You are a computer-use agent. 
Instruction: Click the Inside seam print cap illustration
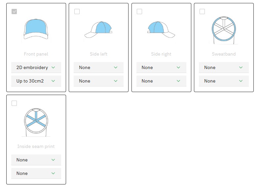pyautogui.click(x=36, y=122)
